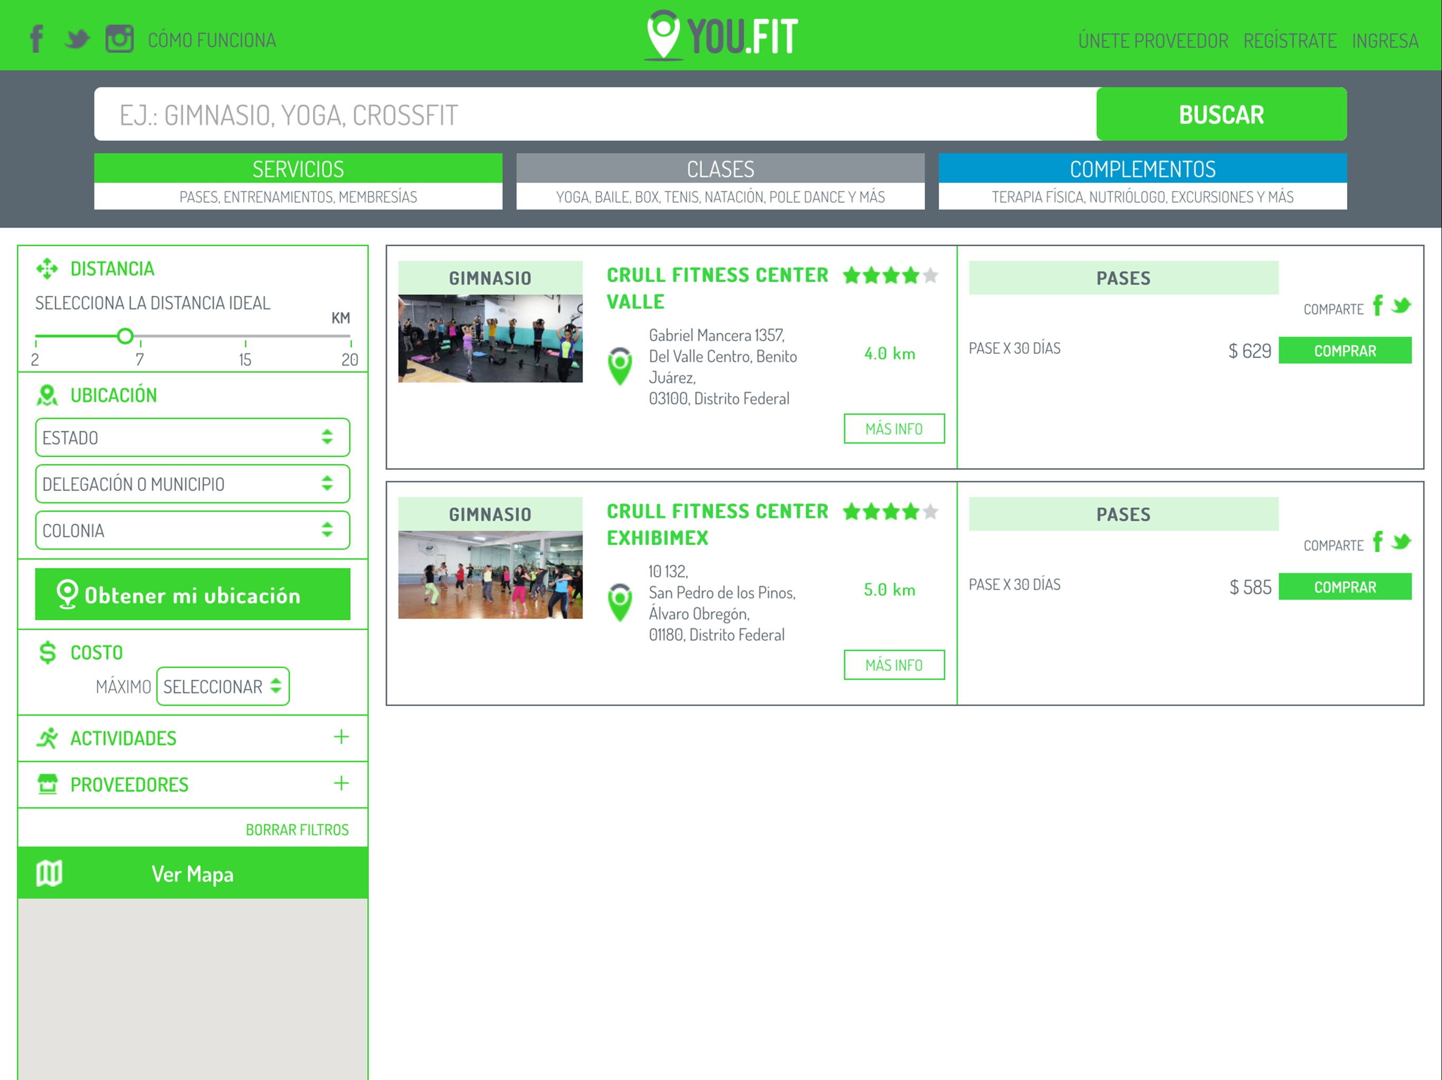Set the distance slider to 15 km mark
This screenshot has width=1442, height=1080.
tap(245, 337)
